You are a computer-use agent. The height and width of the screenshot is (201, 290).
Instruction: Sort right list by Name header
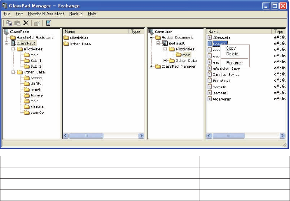click(x=239, y=32)
